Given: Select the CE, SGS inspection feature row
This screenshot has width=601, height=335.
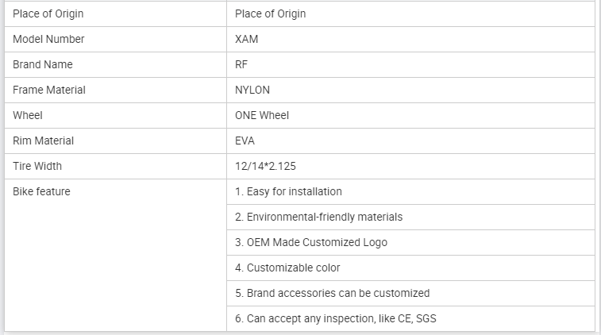Looking at the screenshot, I should 335,318.
